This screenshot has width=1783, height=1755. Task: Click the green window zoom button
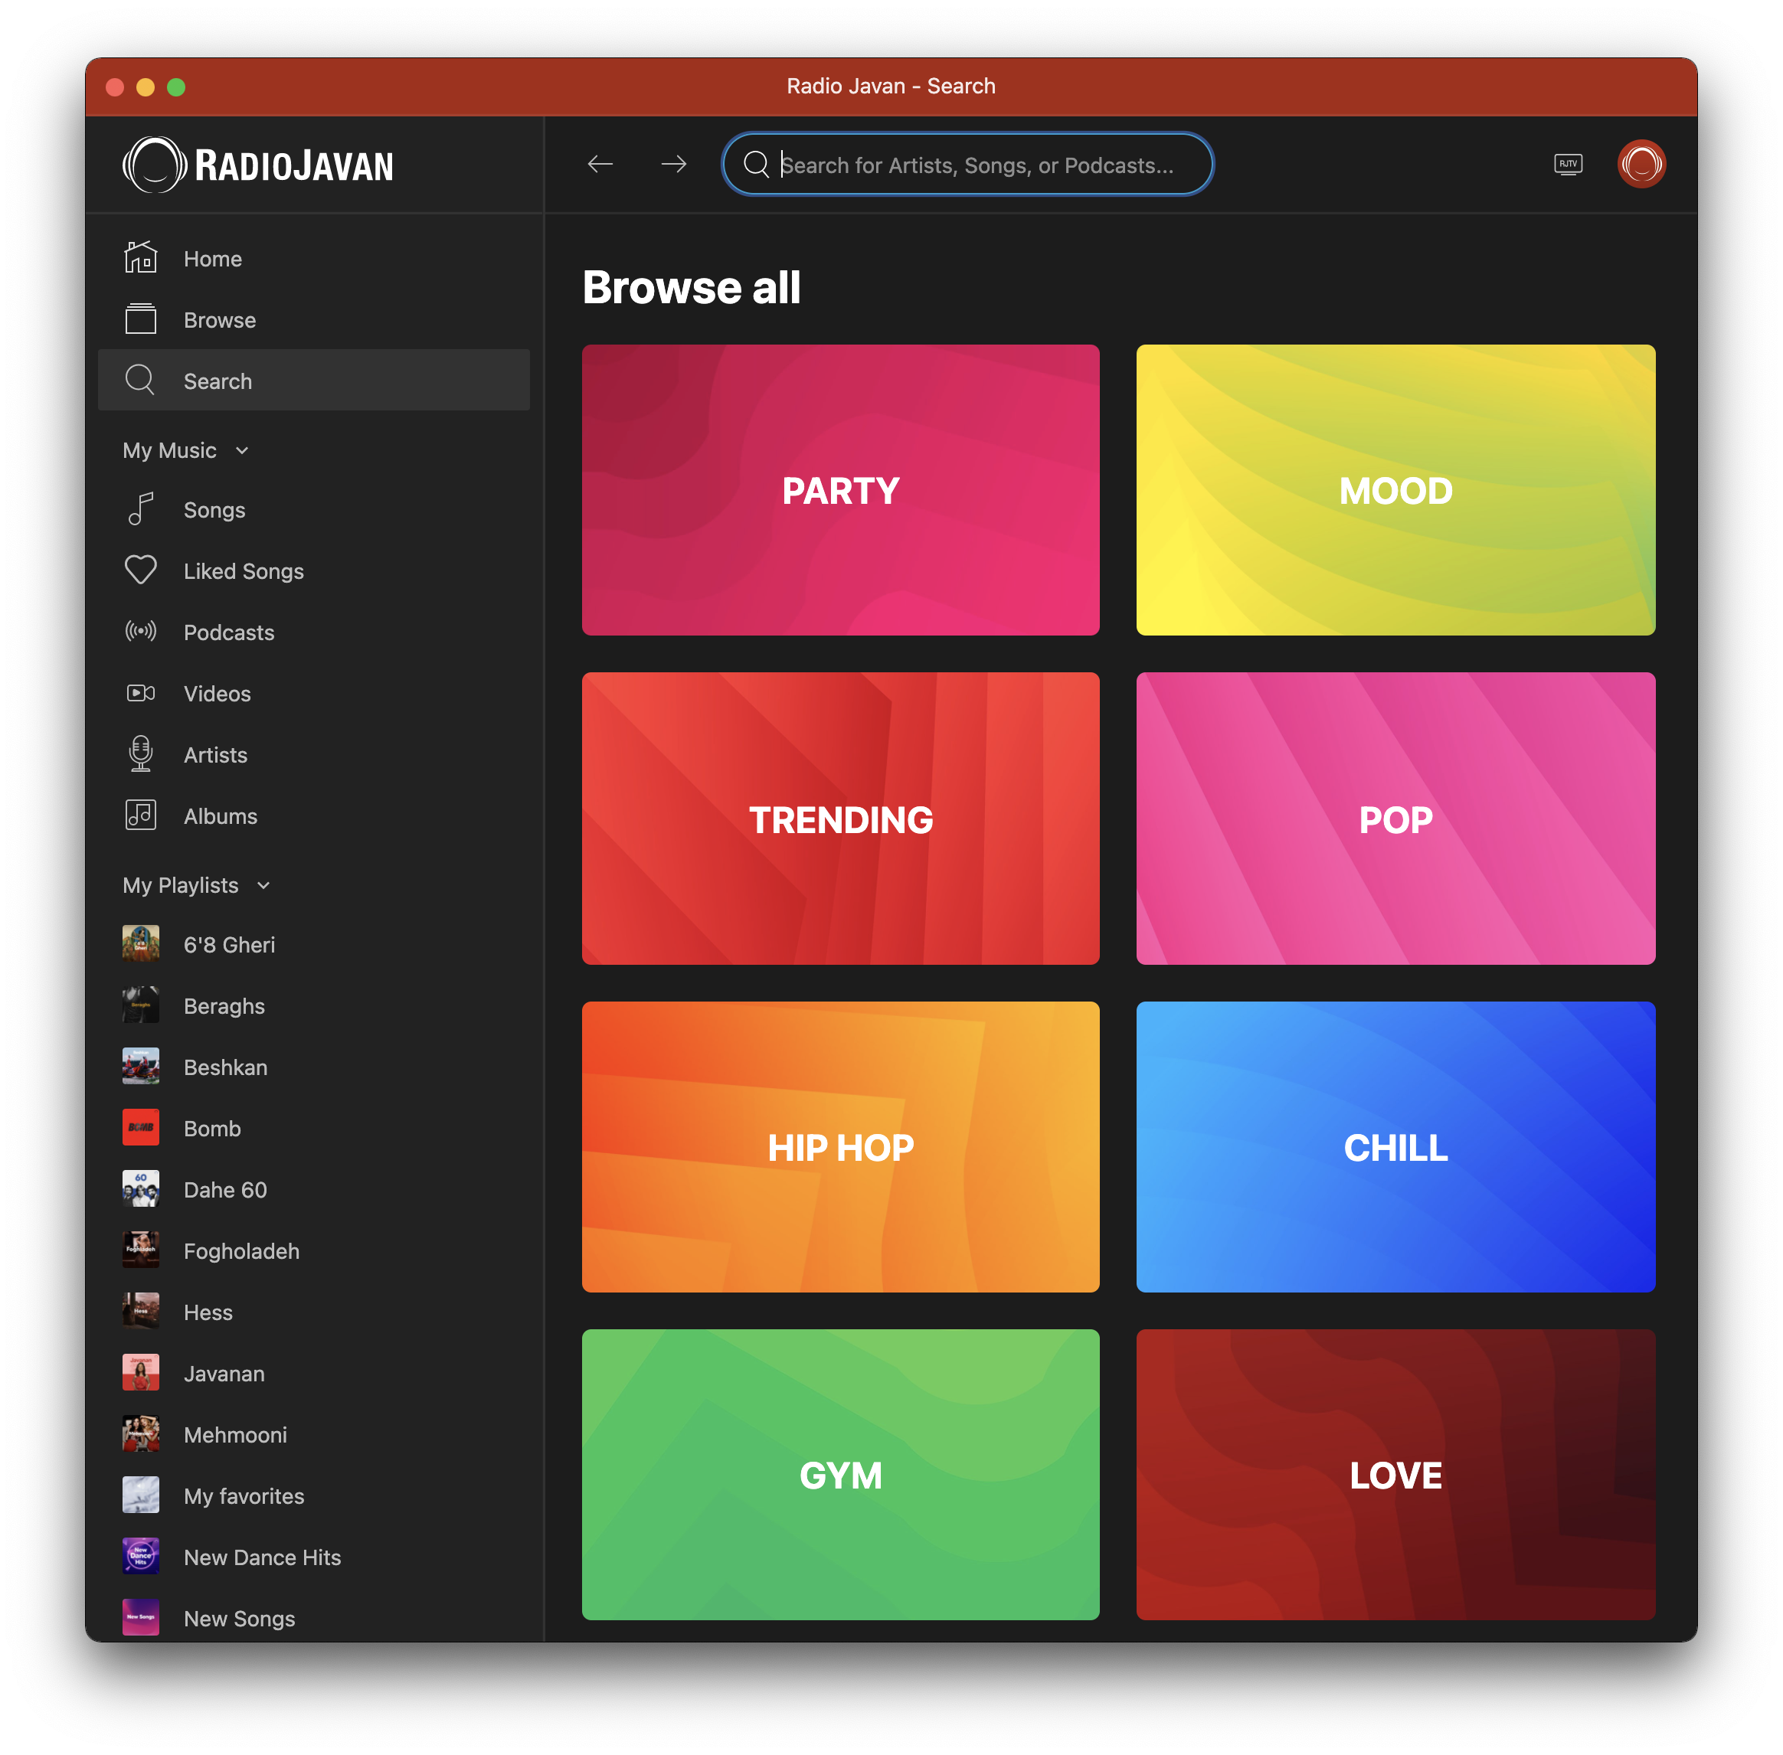[x=176, y=87]
